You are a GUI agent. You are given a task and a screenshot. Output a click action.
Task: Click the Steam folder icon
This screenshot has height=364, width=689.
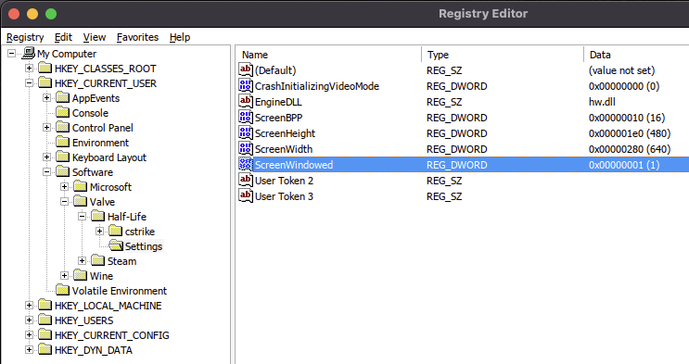pyautogui.click(x=98, y=261)
